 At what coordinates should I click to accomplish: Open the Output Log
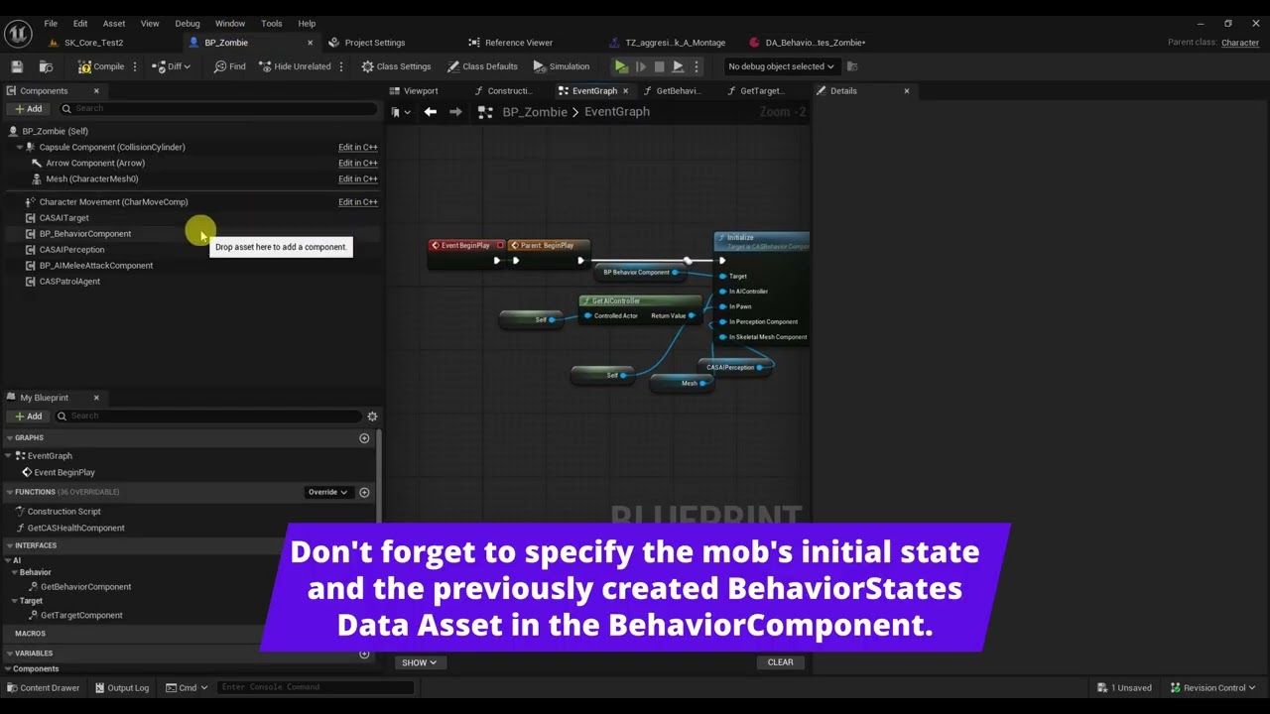pos(121,687)
